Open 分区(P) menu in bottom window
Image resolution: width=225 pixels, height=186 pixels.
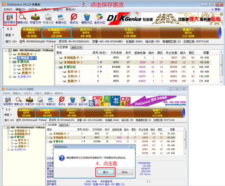[27, 93]
